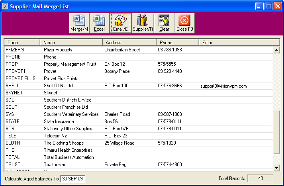Click the vertical scrollbar thumb

pyautogui.click(x=276, y=132)
